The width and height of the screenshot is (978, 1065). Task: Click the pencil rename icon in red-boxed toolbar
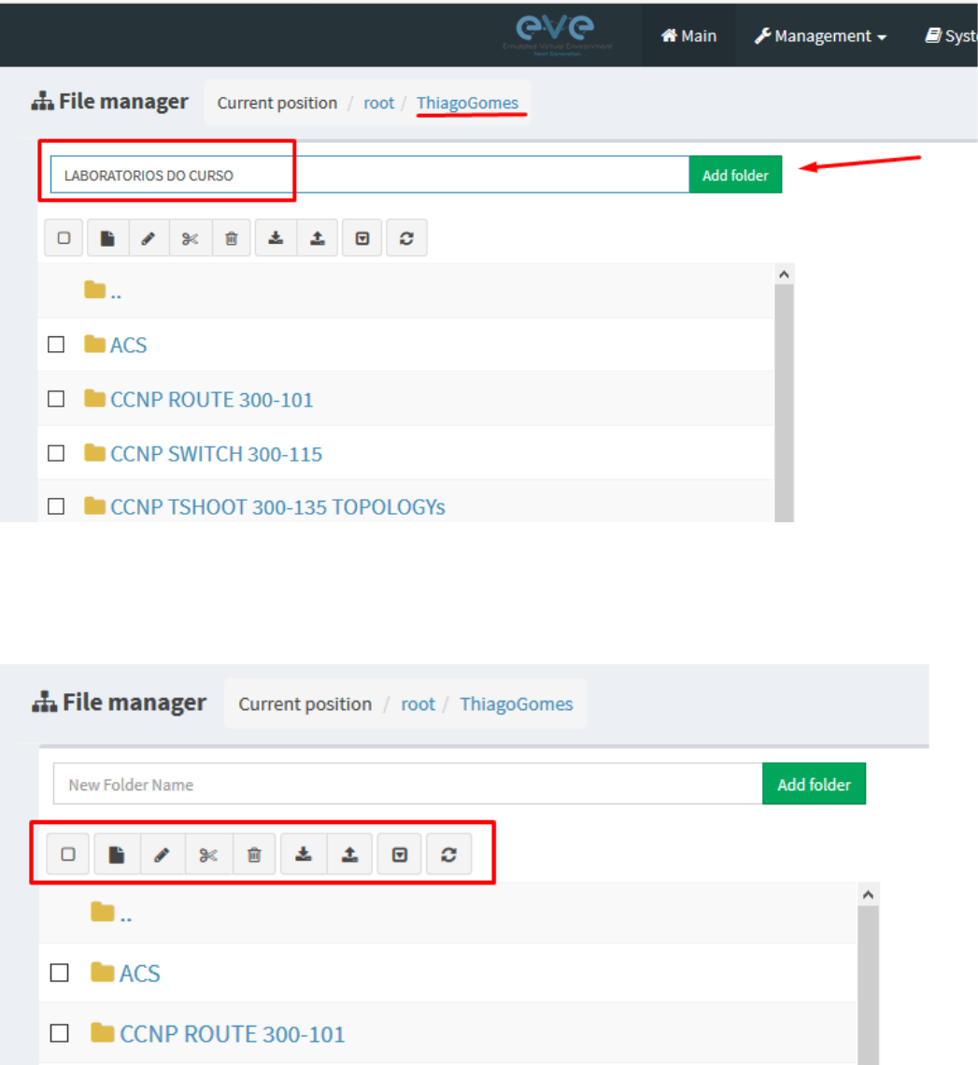point(162,855)
